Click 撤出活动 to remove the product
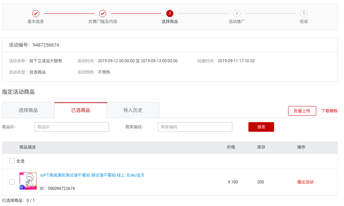This screenshot has height=206, width=344. pos(305,182)
